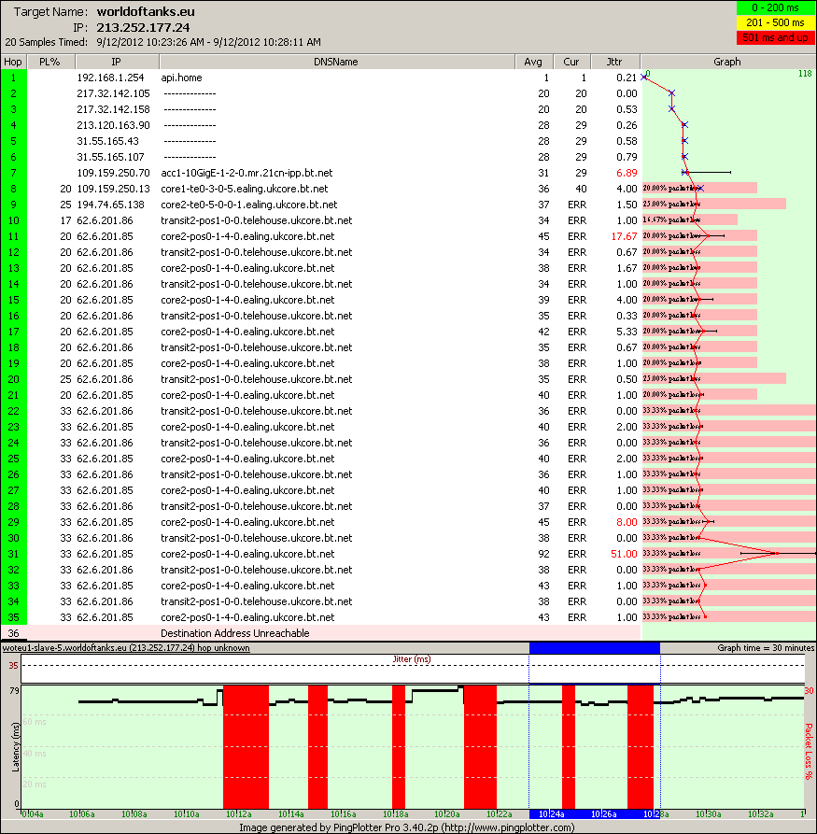
Task: Click the 118 max scale label on graph
Action: tap(805, 74)
